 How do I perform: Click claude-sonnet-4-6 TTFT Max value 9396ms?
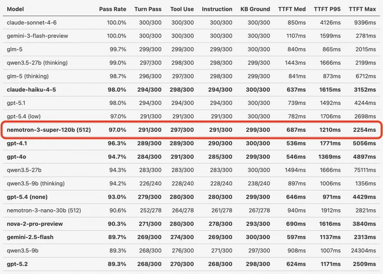(x=365, y=23)
